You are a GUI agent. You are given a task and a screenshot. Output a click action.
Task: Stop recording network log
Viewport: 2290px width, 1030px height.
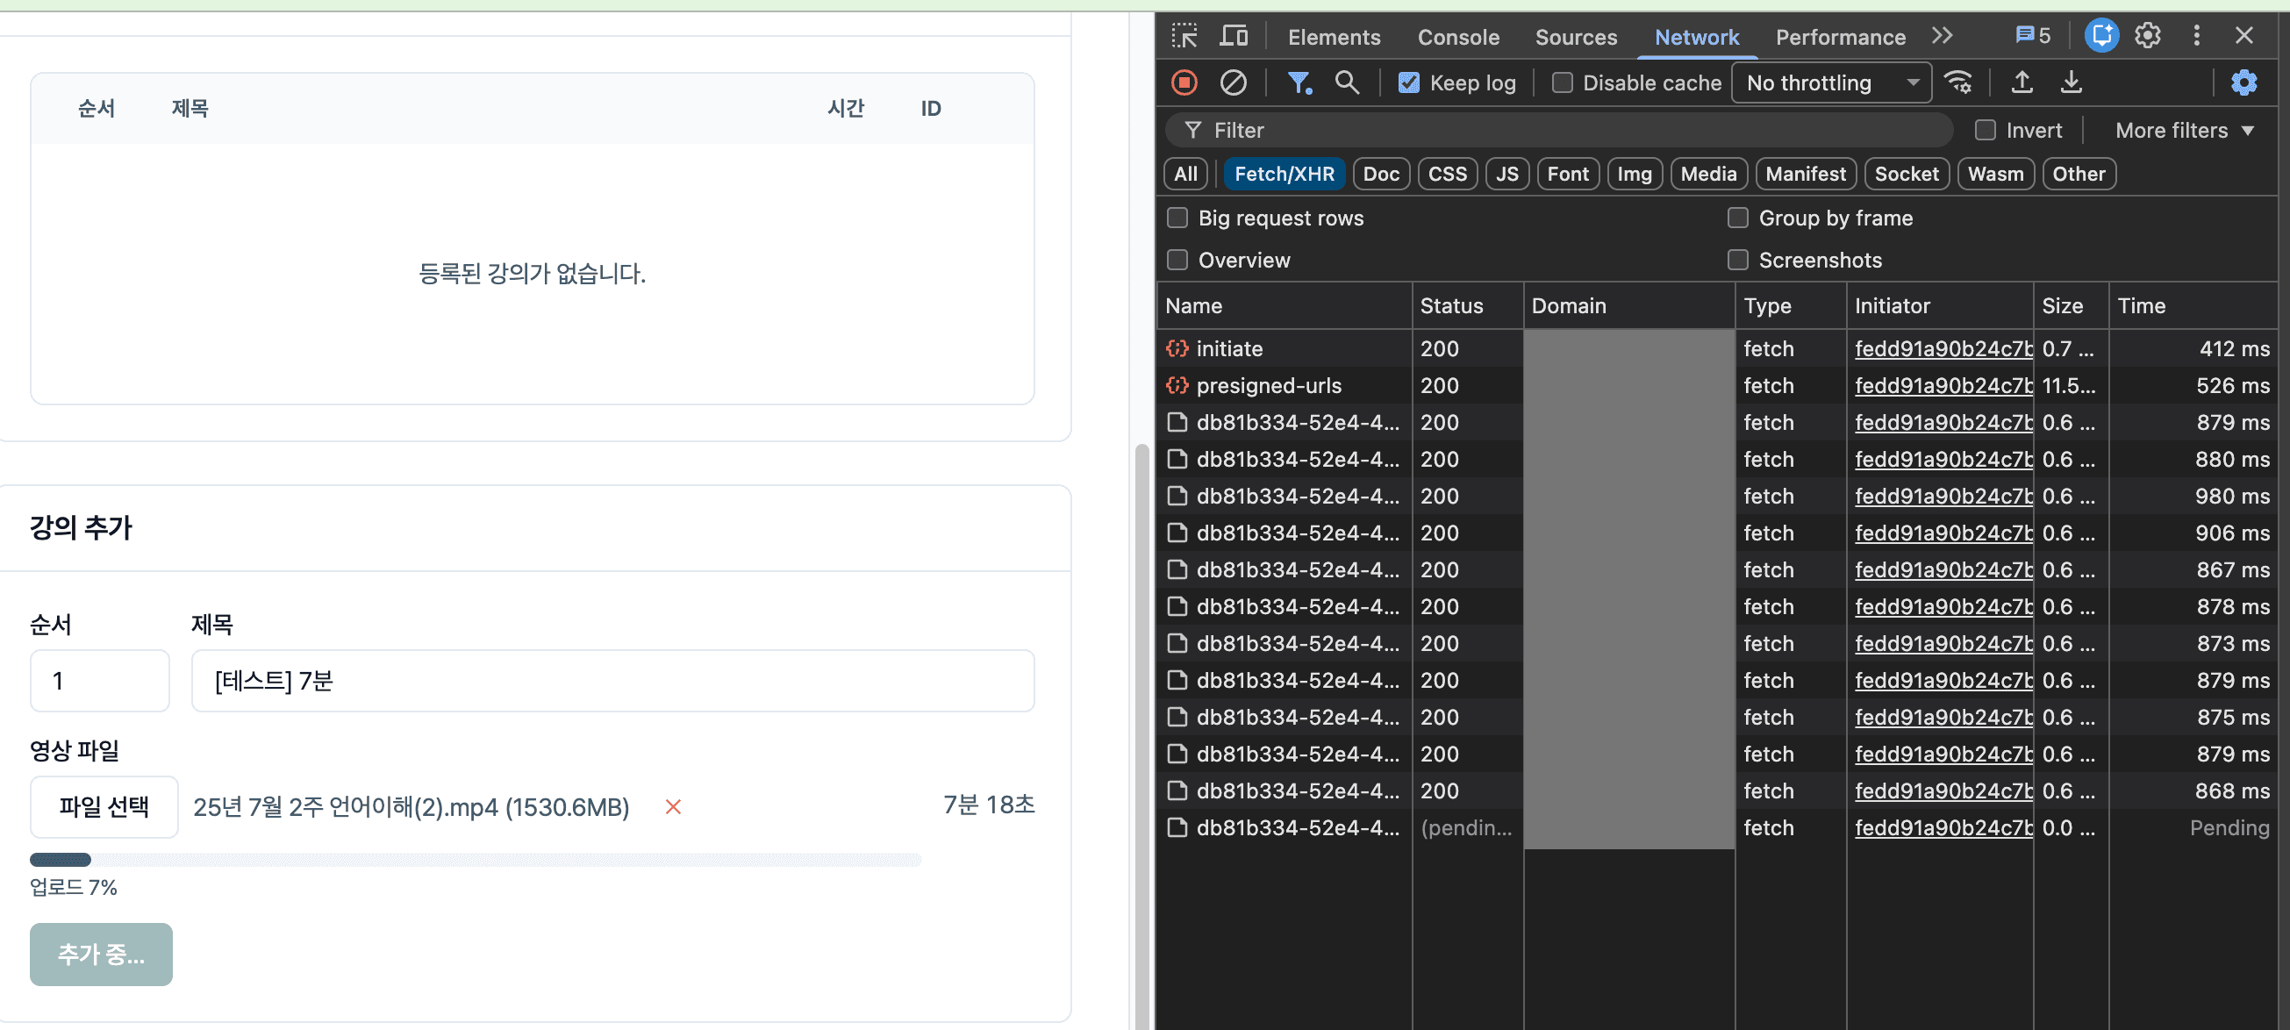1184,82
